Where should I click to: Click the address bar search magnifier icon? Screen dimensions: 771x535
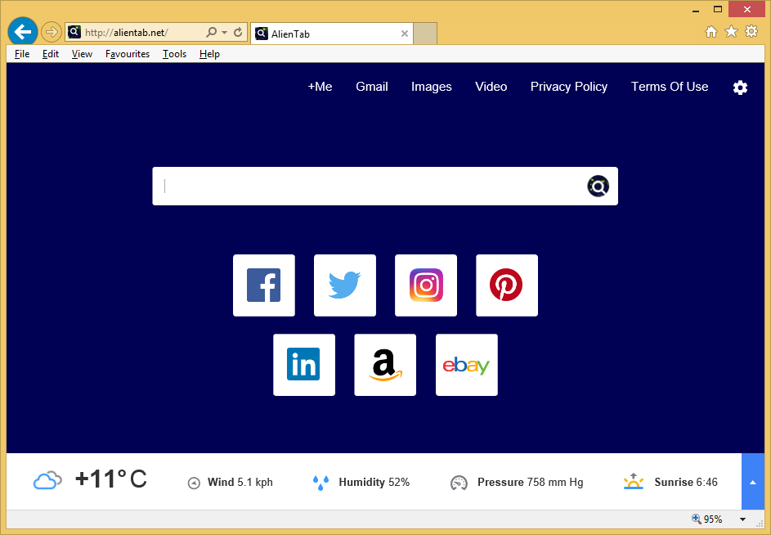pos(211,33)
